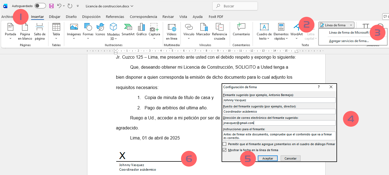The width and height of the screenshot is (389, 175).
Task: Customize Quick Access Toolbar dropdown
Action: 78,6
